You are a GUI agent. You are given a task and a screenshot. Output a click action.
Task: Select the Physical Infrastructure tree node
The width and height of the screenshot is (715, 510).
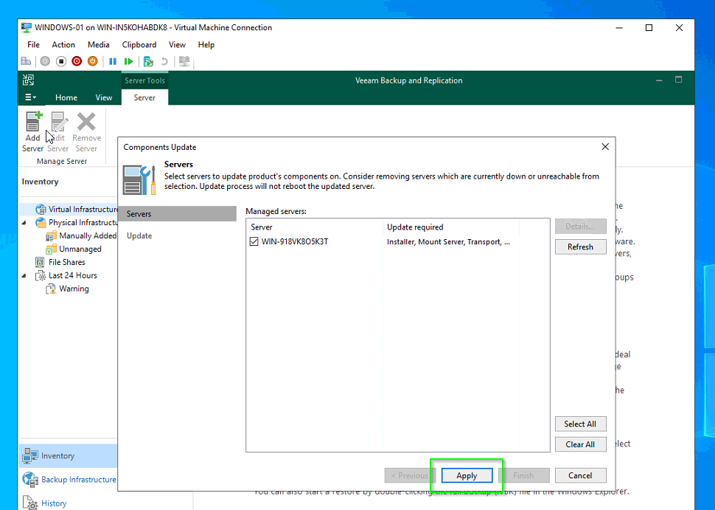click(x=83, y=222)
